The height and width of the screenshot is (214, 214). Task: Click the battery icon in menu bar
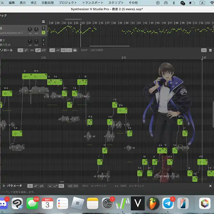(x=192, y=3)
